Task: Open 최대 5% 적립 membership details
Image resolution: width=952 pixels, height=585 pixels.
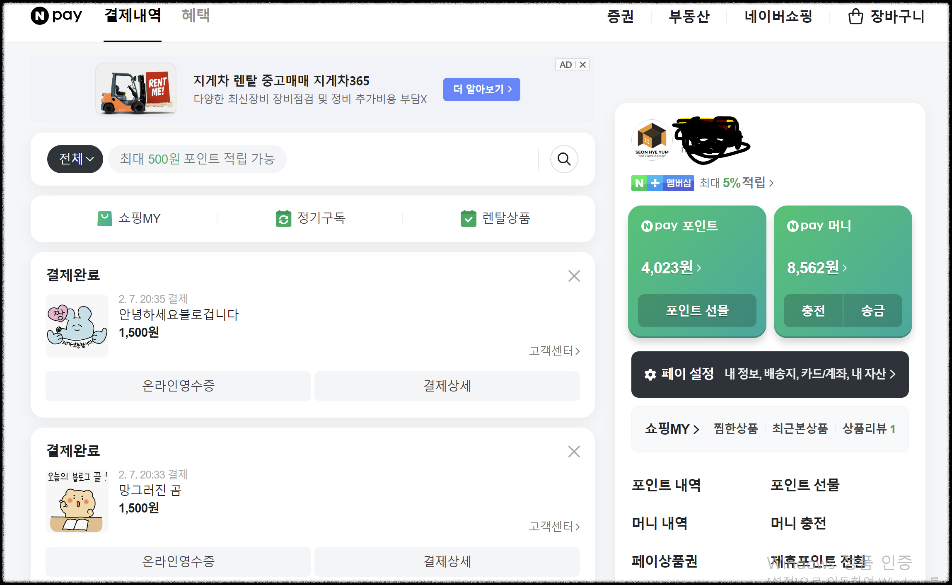Action: (x=737, y=183)
